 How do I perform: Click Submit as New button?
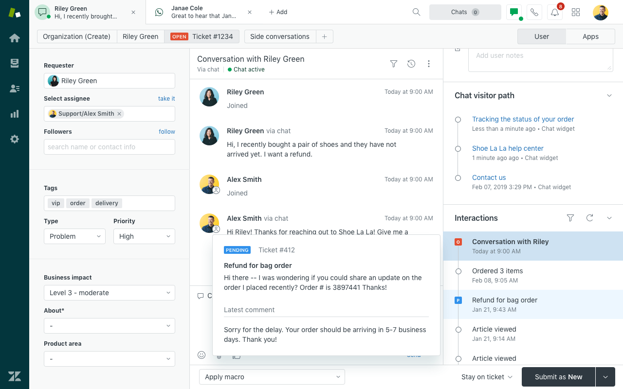coord(559,377)
